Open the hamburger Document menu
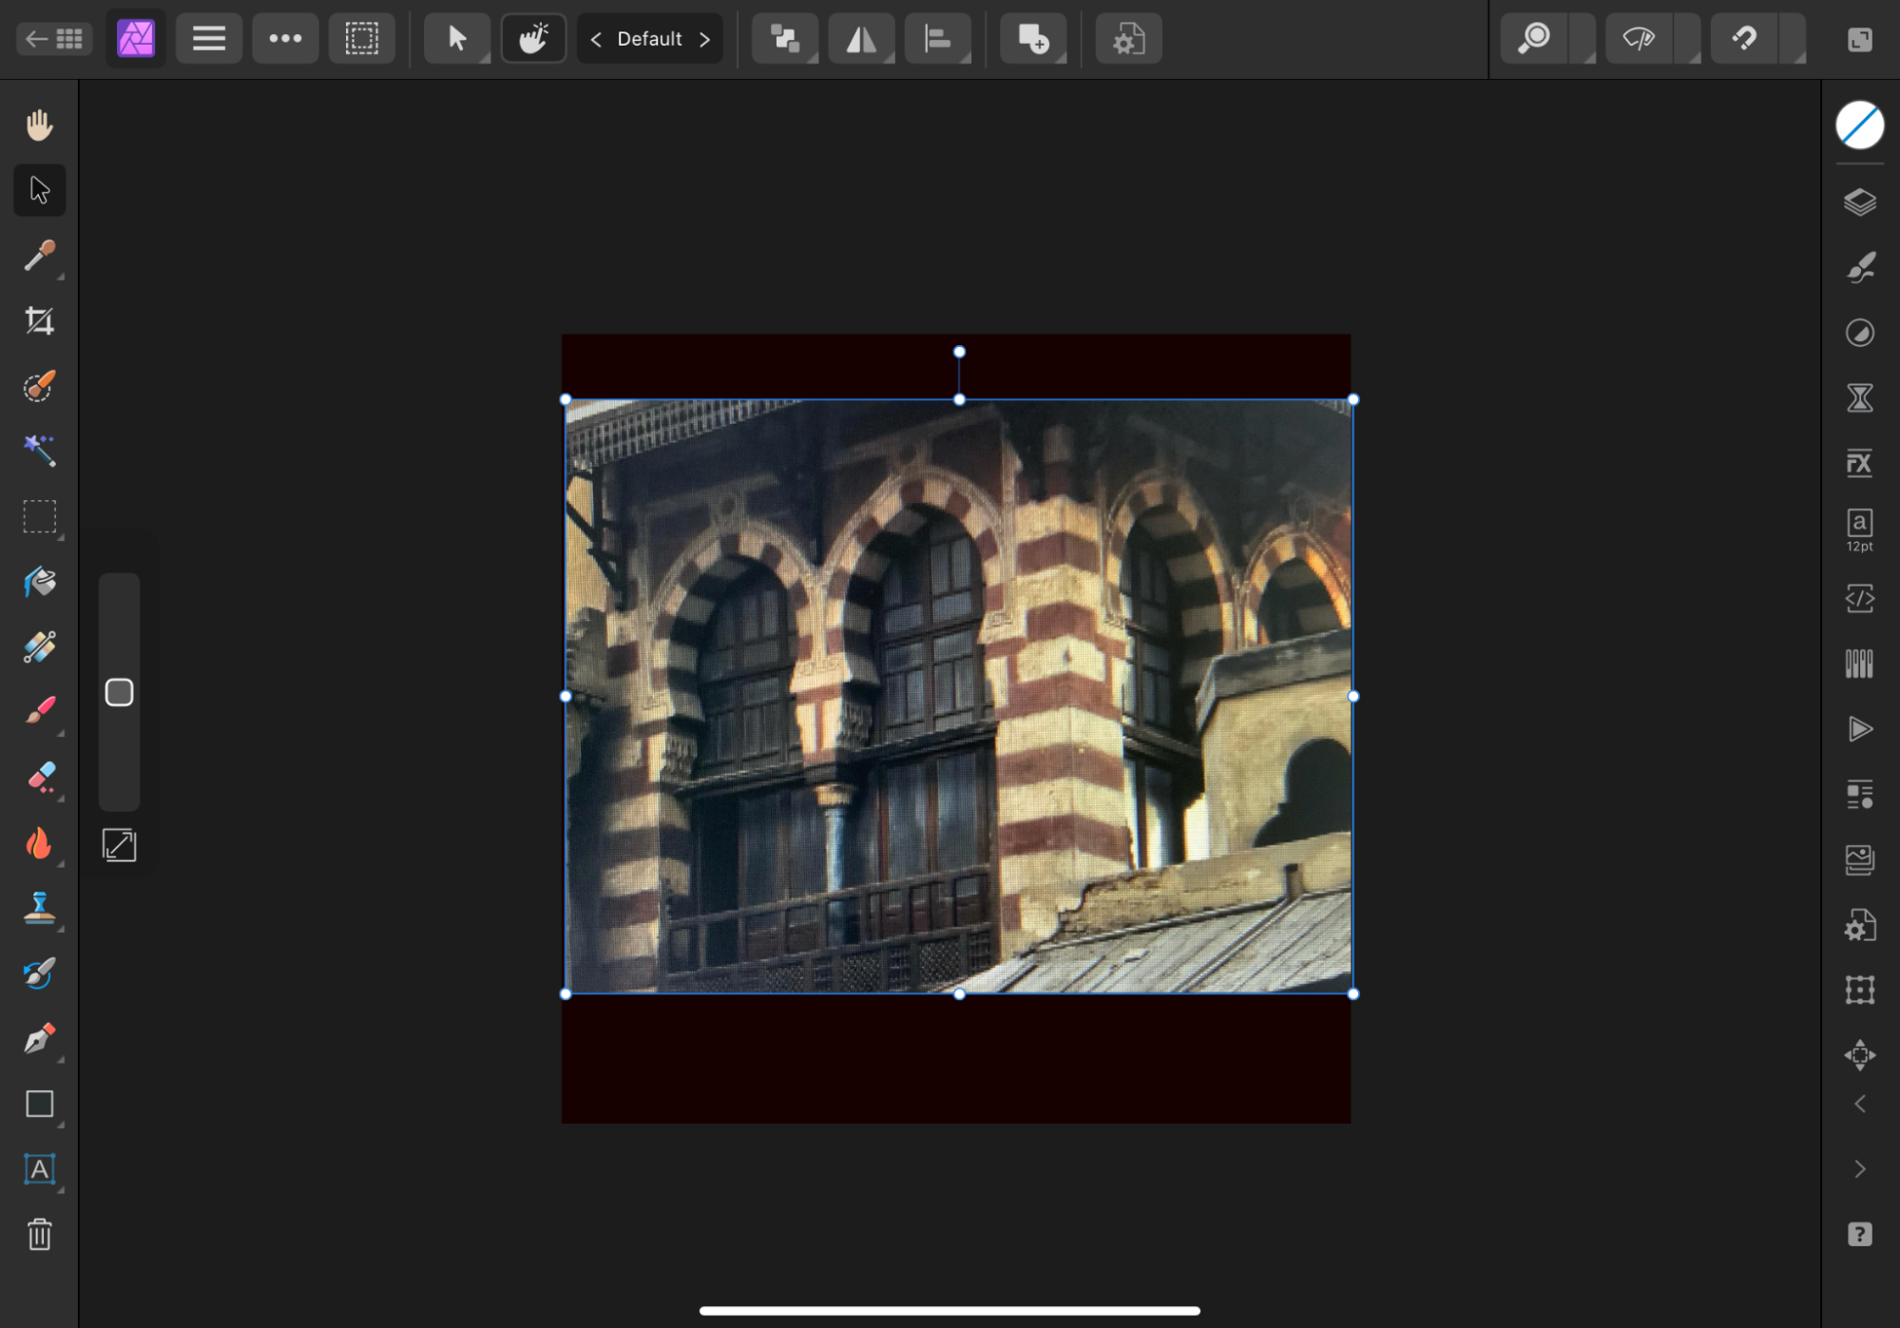Viewport: 1900px width, 1328px height. pos(208,38)
